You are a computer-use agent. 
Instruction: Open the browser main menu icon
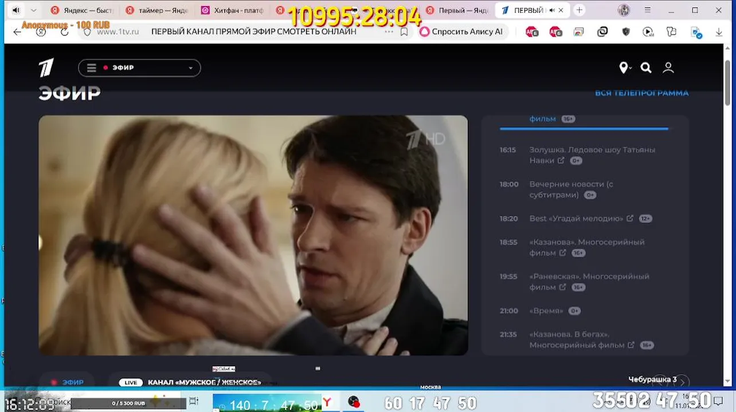tap(648, 10)
